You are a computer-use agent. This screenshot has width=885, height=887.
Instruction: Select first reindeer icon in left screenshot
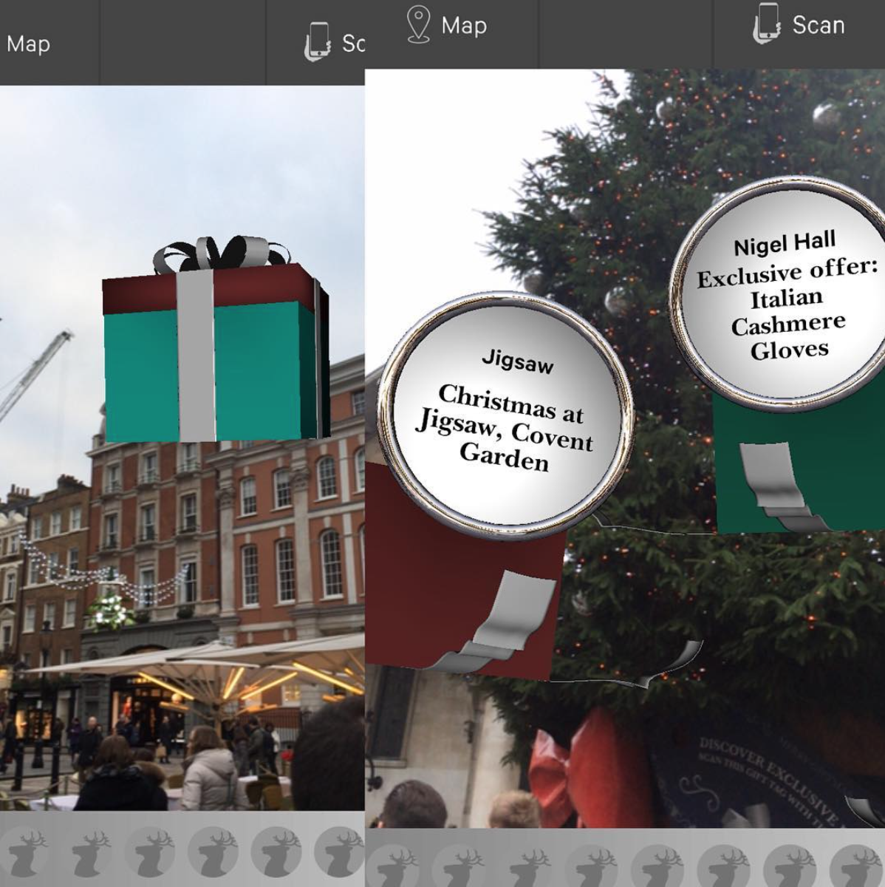(x=24, y=851)
